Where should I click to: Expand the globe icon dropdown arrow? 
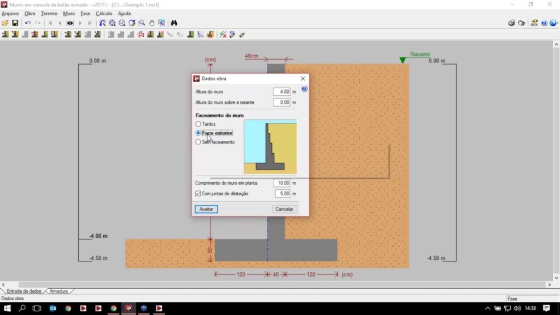tap(557, 23)
